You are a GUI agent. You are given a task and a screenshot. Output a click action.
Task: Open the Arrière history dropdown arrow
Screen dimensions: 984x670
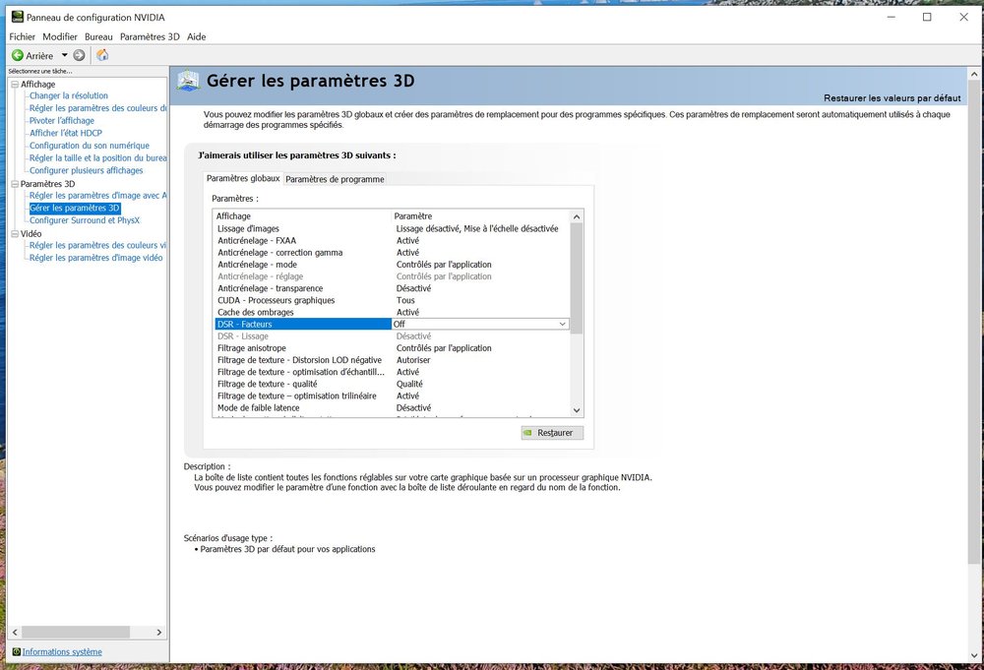[x=64, y=55]
